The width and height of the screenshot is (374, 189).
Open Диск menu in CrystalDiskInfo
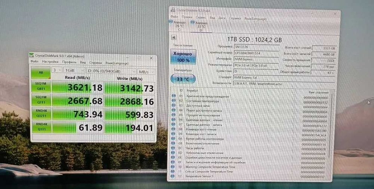pos(222,18)
